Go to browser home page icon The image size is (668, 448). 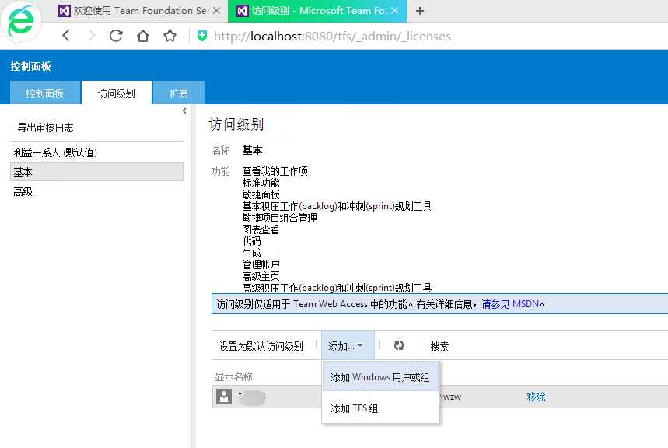tap(143, 36)
